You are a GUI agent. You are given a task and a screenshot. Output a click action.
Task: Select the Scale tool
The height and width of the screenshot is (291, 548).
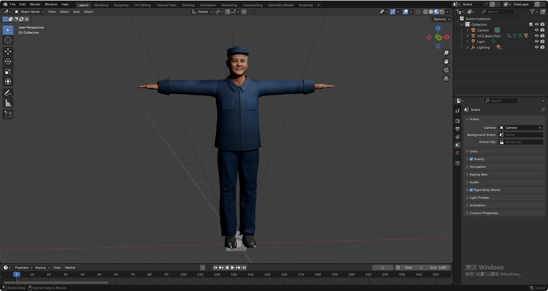[8, 72]
